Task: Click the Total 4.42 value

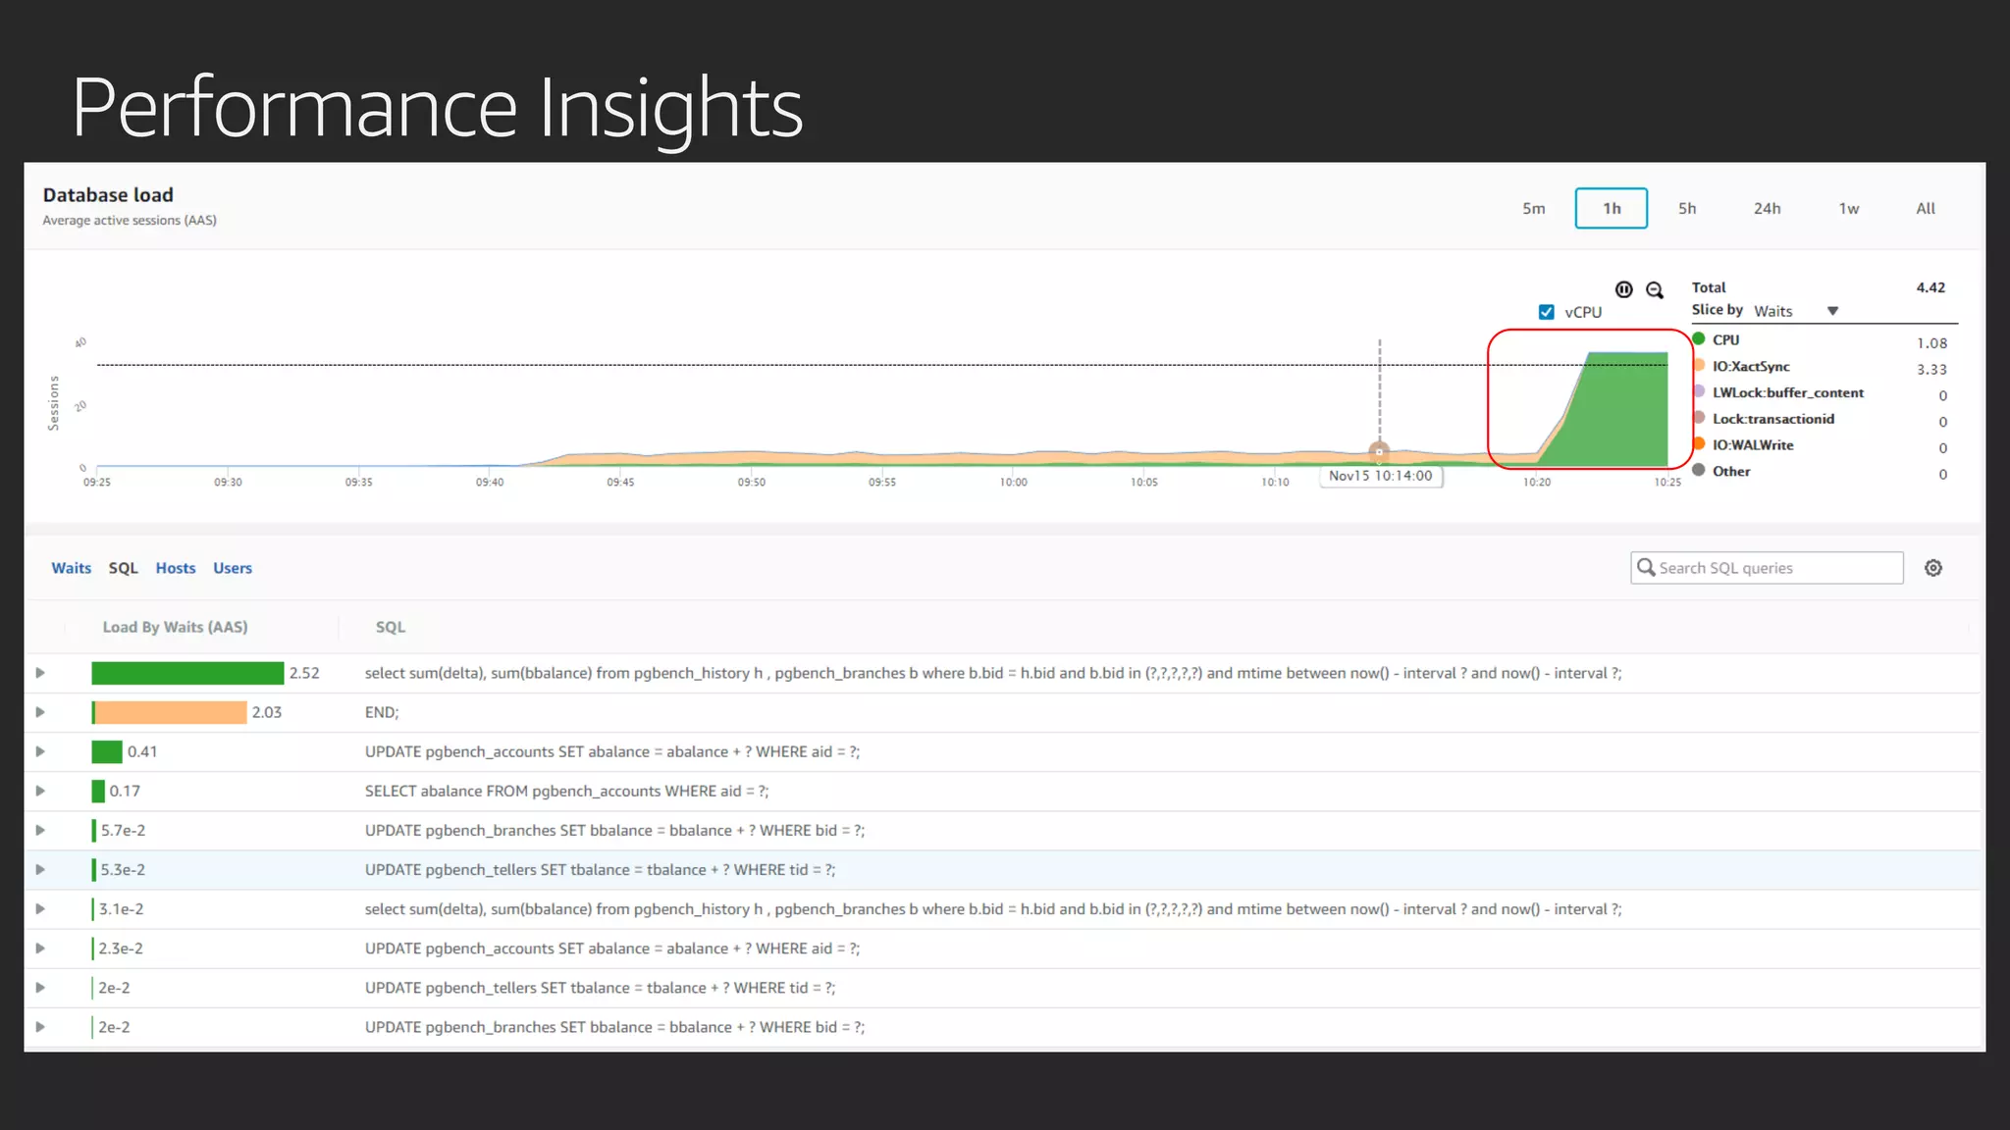Action: click(1931, 287)
